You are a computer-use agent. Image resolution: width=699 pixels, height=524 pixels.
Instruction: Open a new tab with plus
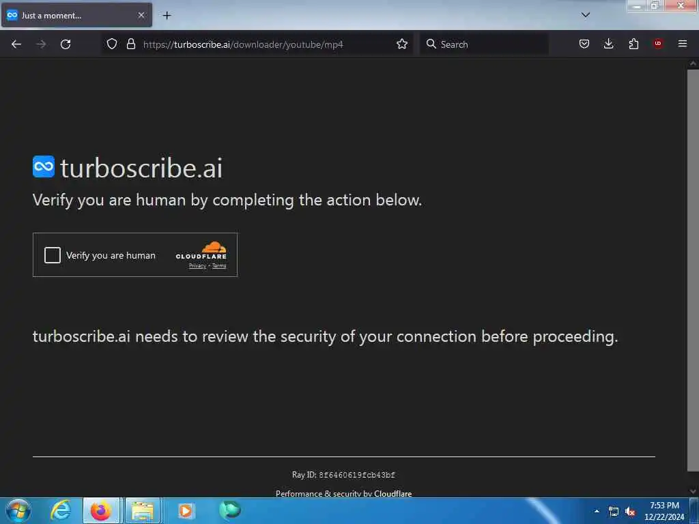pos(167,16)
